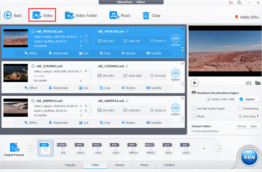
Task: Add a new format with plus button
Action: tap(203, 148)
